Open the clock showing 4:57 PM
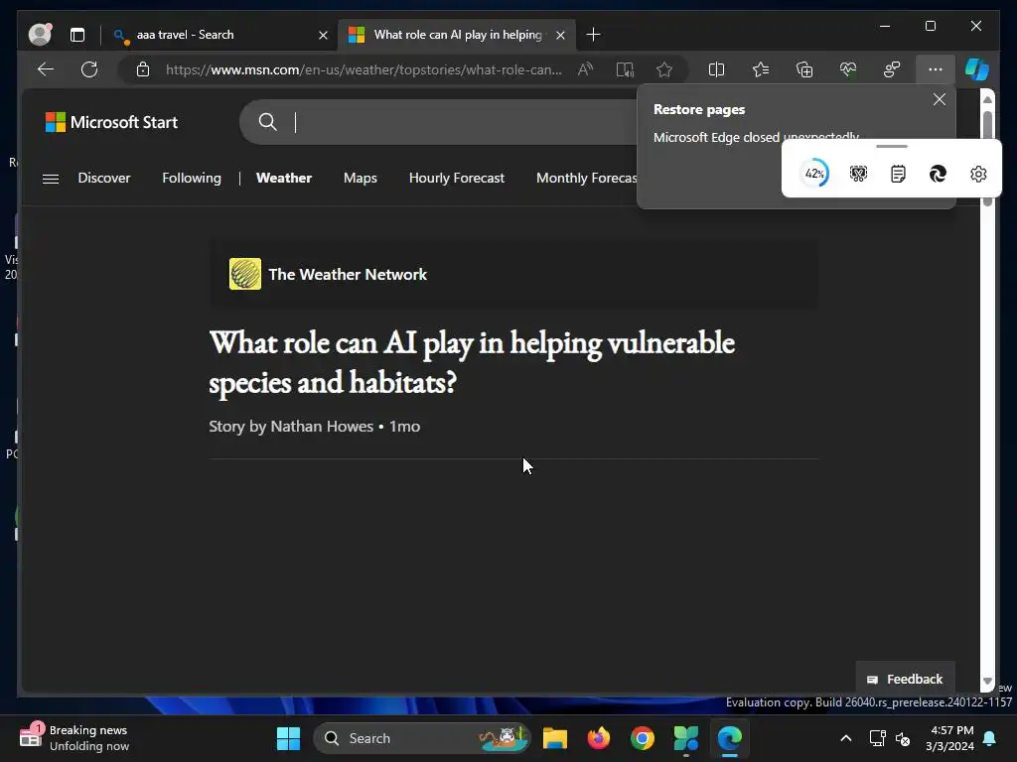The image size is (1017, 762). [x=950, y=738]
